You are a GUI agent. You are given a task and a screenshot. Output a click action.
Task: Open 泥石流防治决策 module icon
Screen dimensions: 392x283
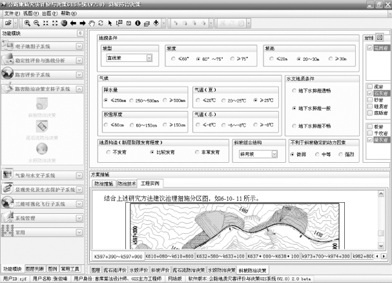click(x=42, y=126)
